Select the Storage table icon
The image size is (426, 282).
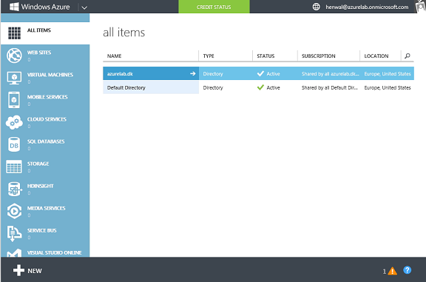14,167
